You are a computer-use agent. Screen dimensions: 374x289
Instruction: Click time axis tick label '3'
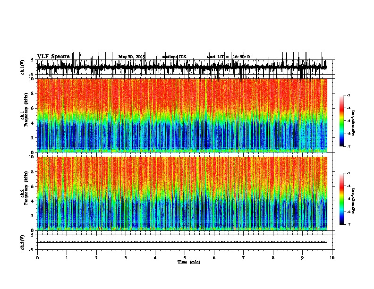click(x=126, y=257)
